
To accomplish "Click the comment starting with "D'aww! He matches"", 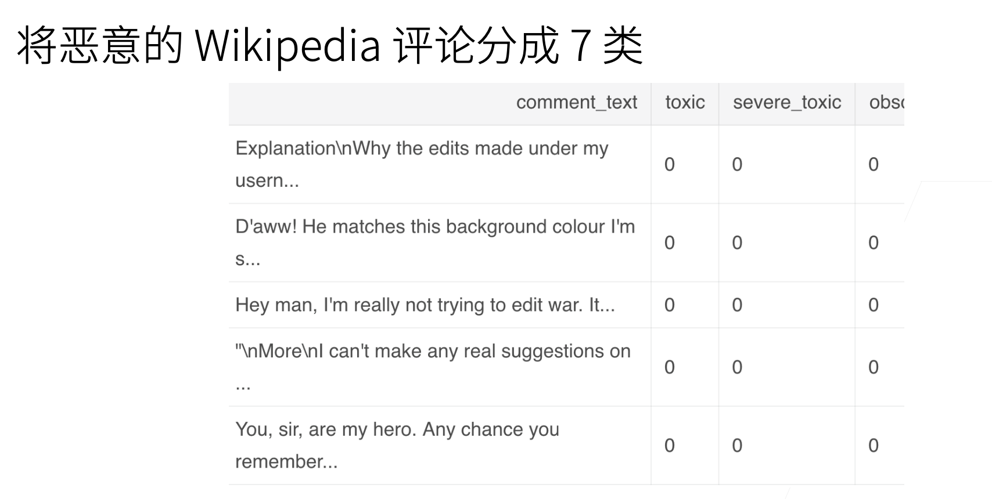I will pyautogui.click(x=434, y=242).
